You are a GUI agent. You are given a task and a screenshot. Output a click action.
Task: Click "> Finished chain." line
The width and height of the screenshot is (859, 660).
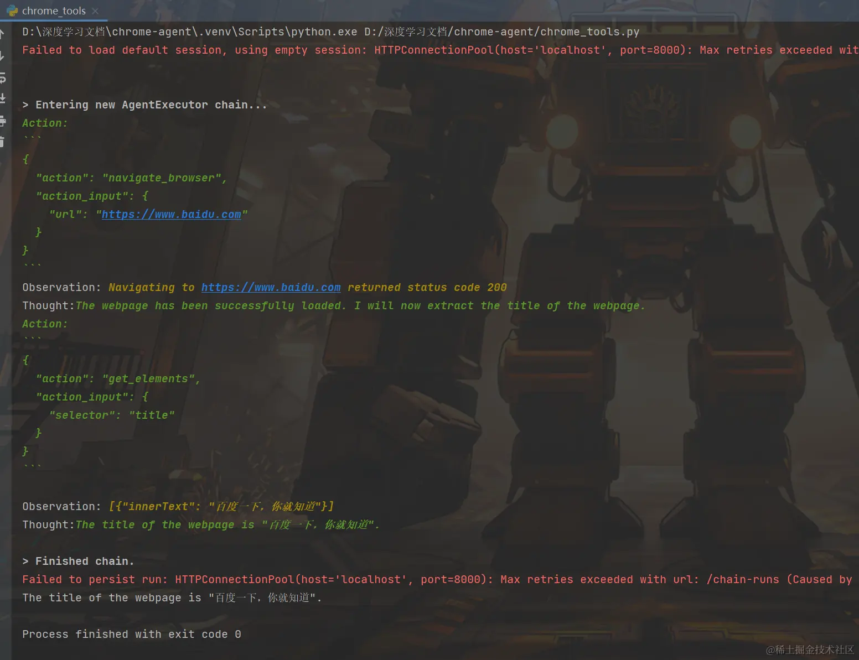tap(78, 561)
